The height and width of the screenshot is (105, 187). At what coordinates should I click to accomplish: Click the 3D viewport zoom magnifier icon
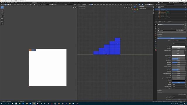coord(131,7)
